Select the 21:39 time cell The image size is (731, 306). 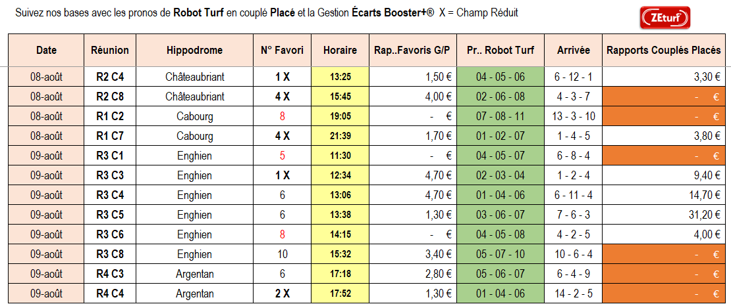340,137
